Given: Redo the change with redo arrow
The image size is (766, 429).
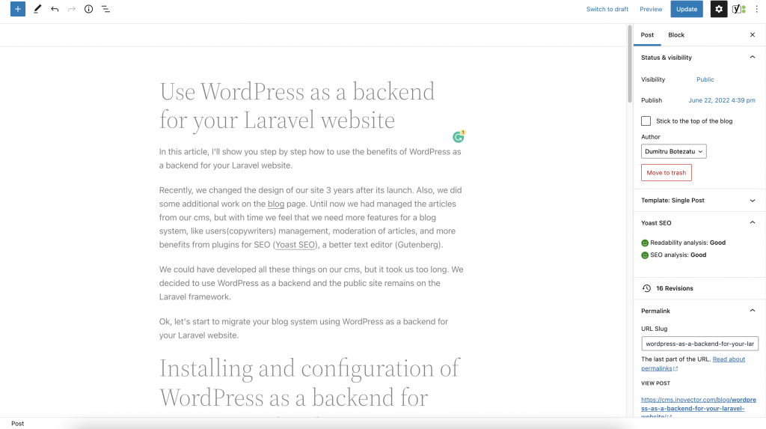Looking at the screenshot, I should (x=72, y=9).
